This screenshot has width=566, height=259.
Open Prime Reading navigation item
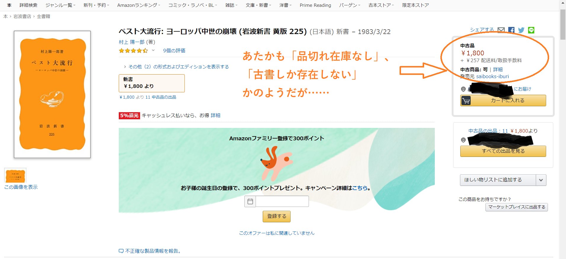pos(315,5)
